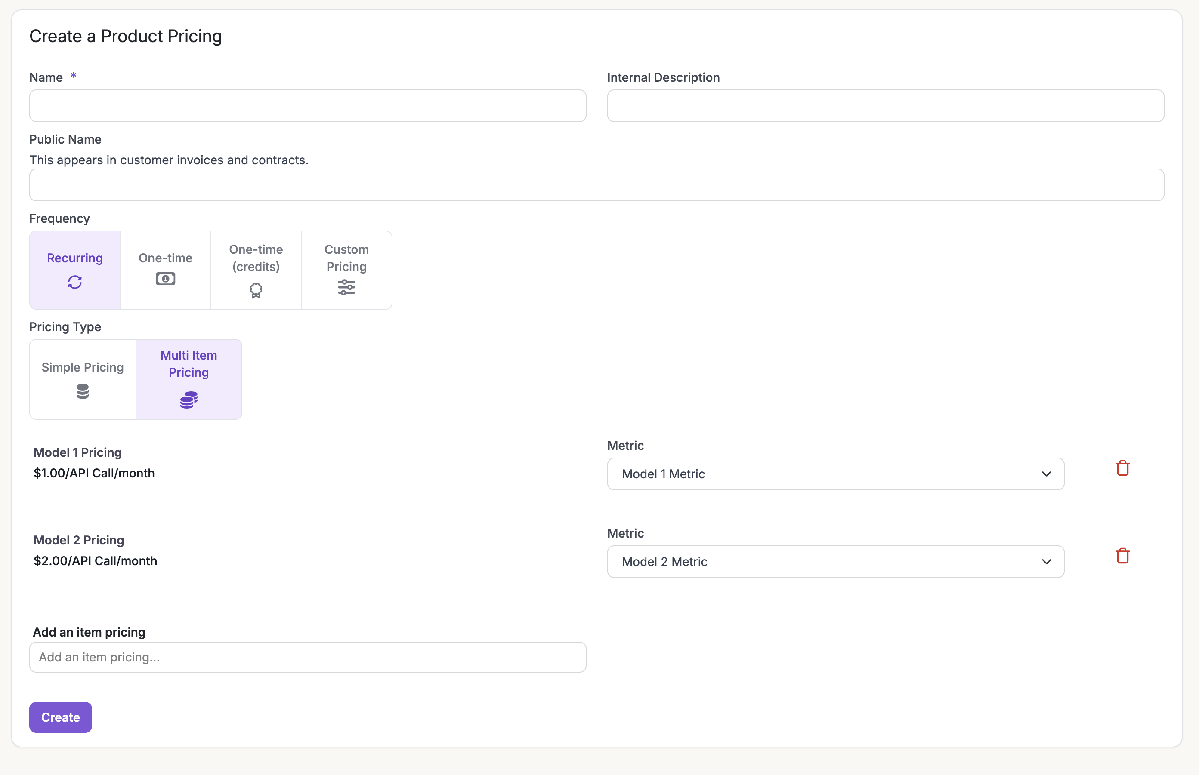The width and height of the screenshot is (1199, 775).
Task: Click the One-time banknote icon
Action: pos(165,279)
